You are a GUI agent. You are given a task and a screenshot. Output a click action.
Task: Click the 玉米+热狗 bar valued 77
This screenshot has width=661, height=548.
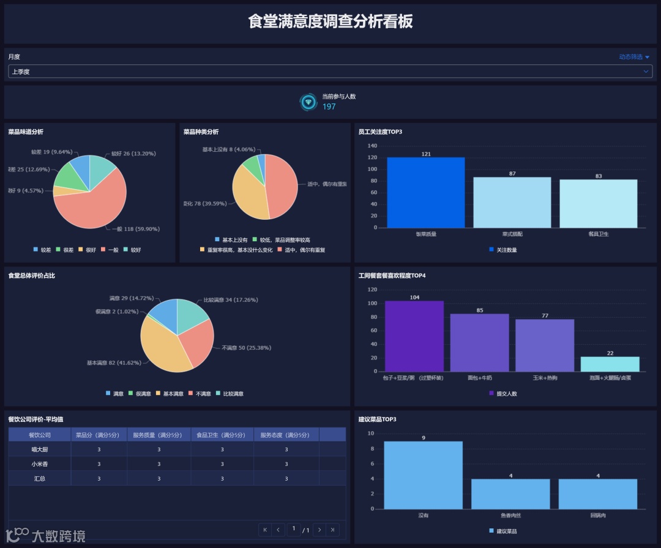point(545,345)
